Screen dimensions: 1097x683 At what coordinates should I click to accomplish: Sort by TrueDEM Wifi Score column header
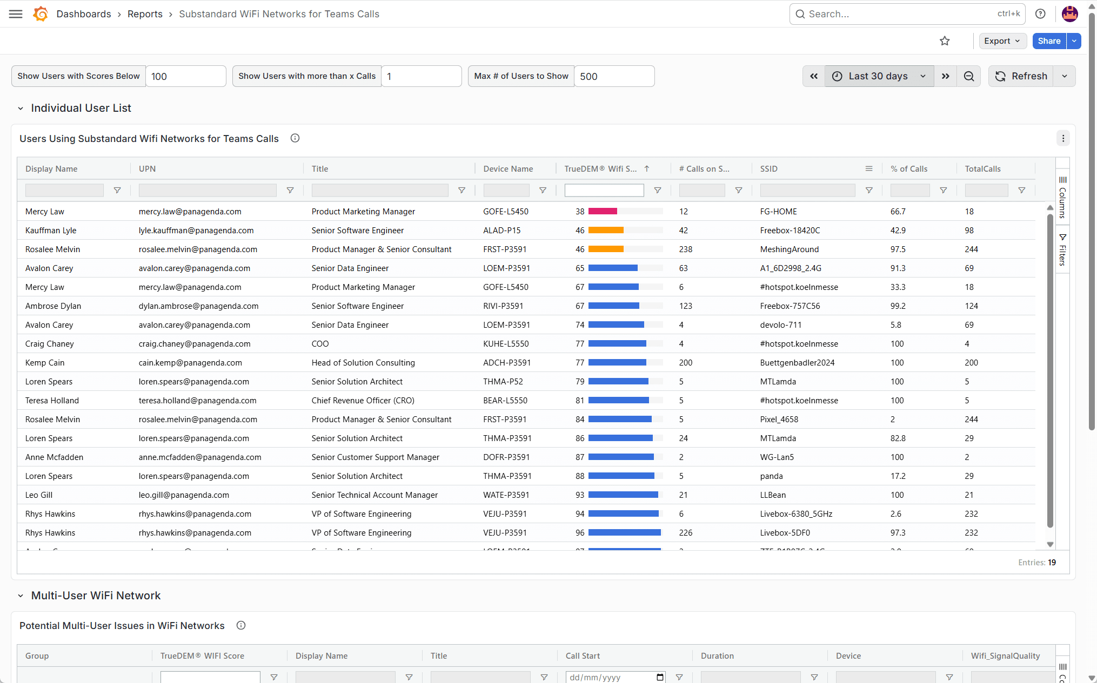click(601, 169)
